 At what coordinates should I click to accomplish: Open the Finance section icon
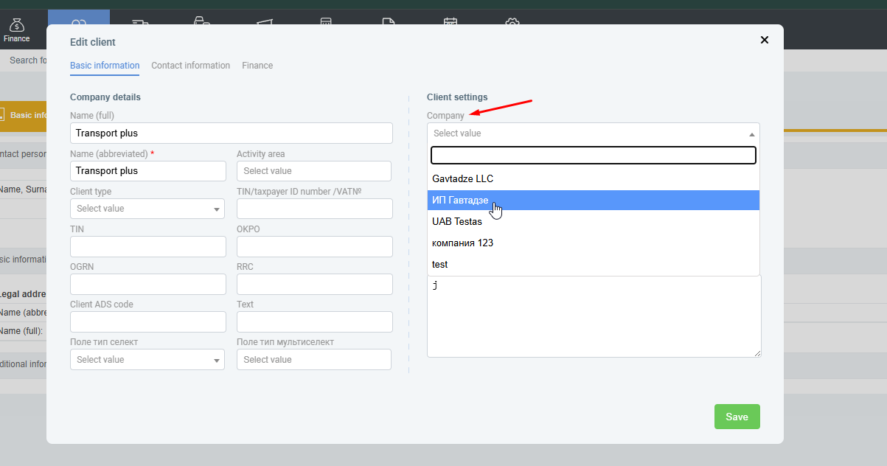tap(16, 29)
